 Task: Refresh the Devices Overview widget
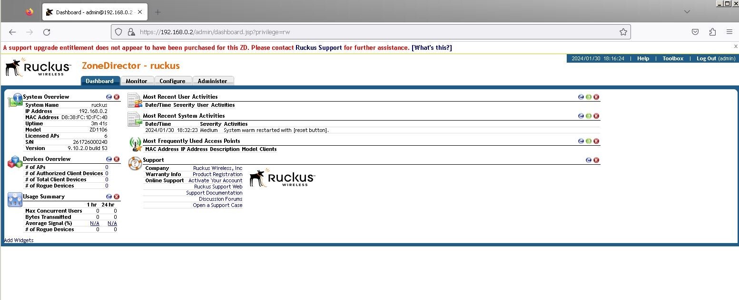(109, 159)
